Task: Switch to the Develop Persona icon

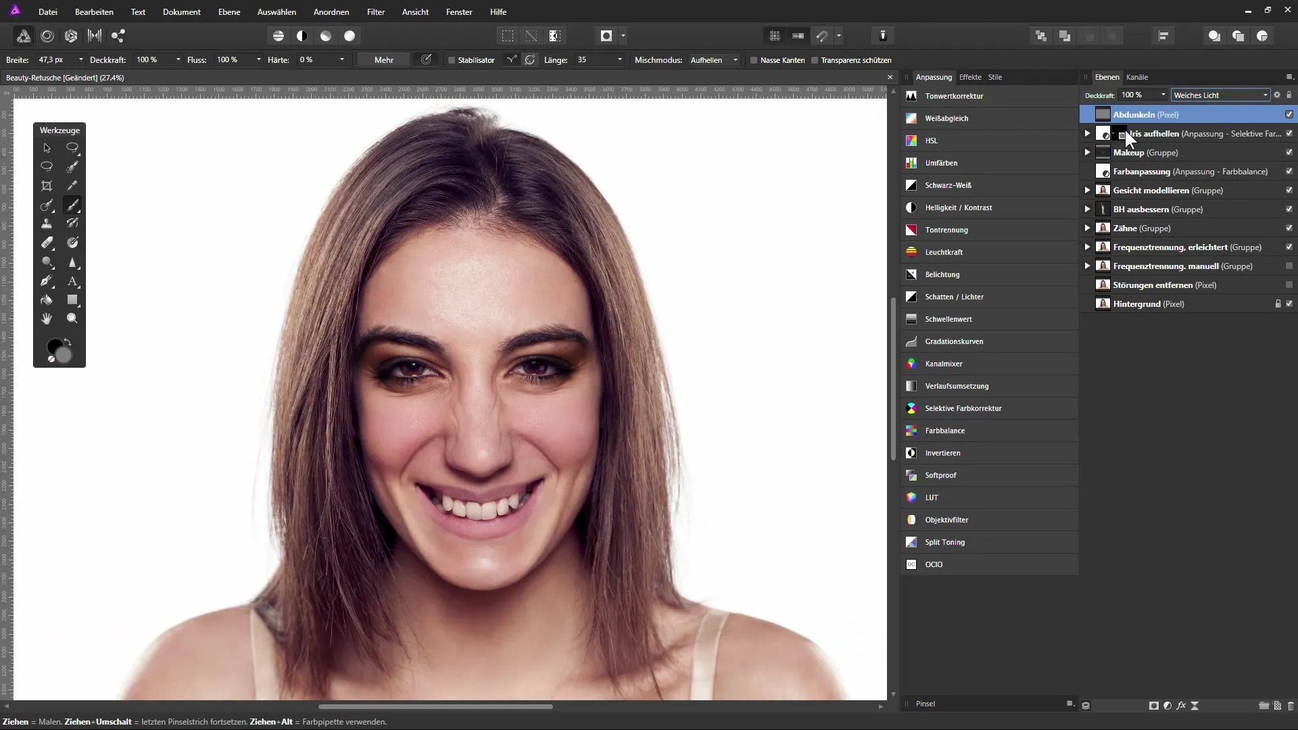Action: tap(71, 36)
